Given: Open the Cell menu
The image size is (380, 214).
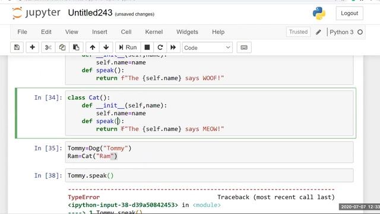Looking at the screenshot, I should coord(126,32).
